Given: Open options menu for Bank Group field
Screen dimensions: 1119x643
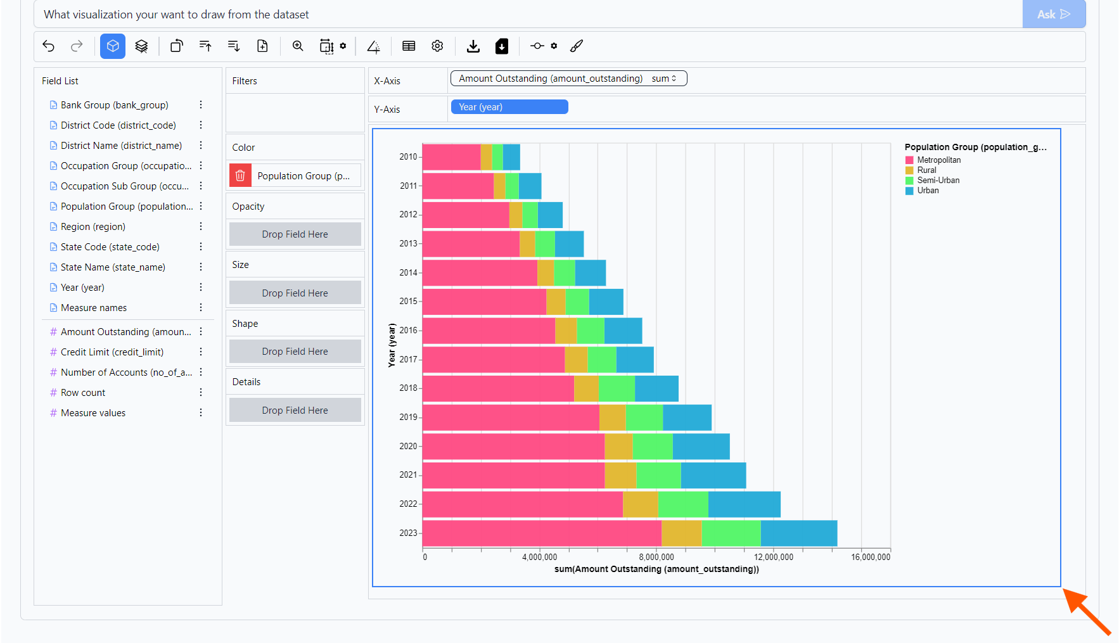Looking at the screenshot, I should (x=201, y=105).
